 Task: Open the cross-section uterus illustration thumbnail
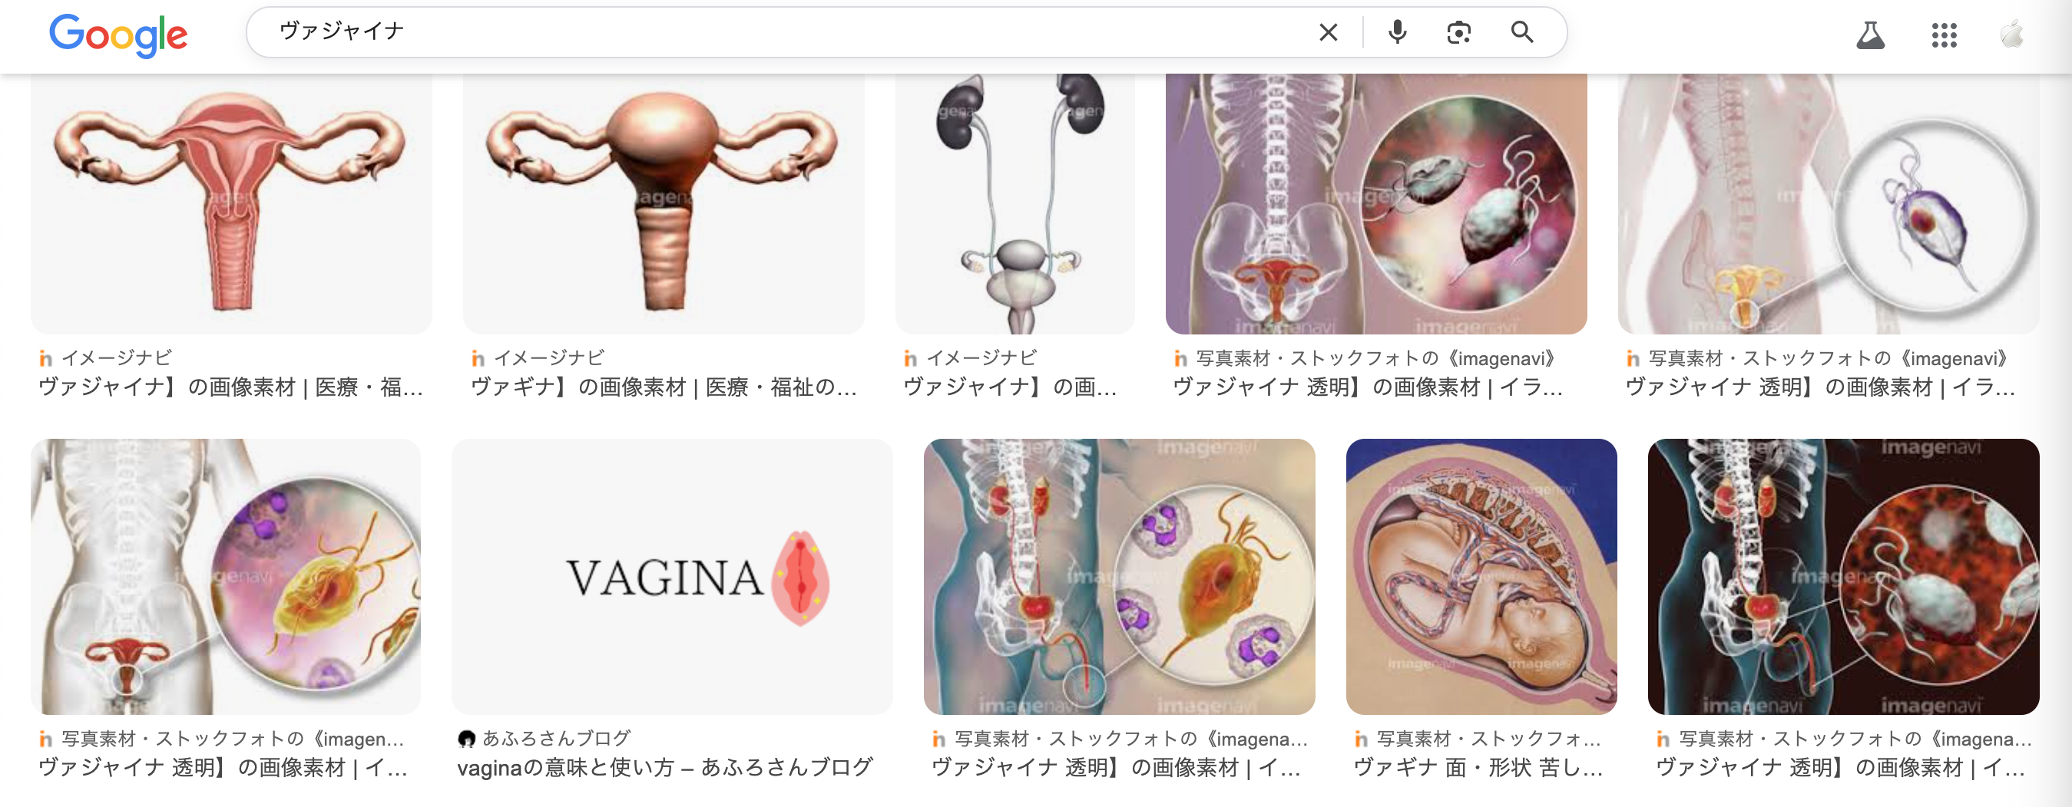[x=232, y=203]
